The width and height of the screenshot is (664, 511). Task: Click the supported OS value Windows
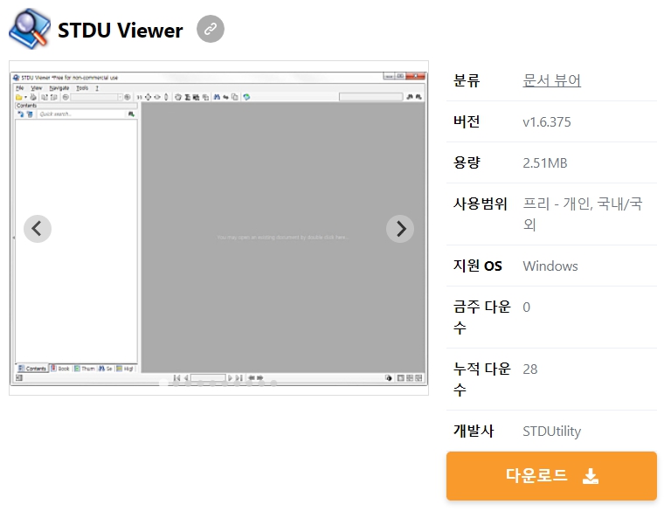[550, 266]
